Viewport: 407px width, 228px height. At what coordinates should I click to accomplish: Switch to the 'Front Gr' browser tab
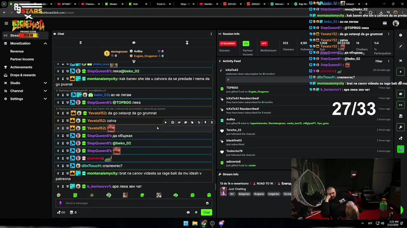coord(162,4)
